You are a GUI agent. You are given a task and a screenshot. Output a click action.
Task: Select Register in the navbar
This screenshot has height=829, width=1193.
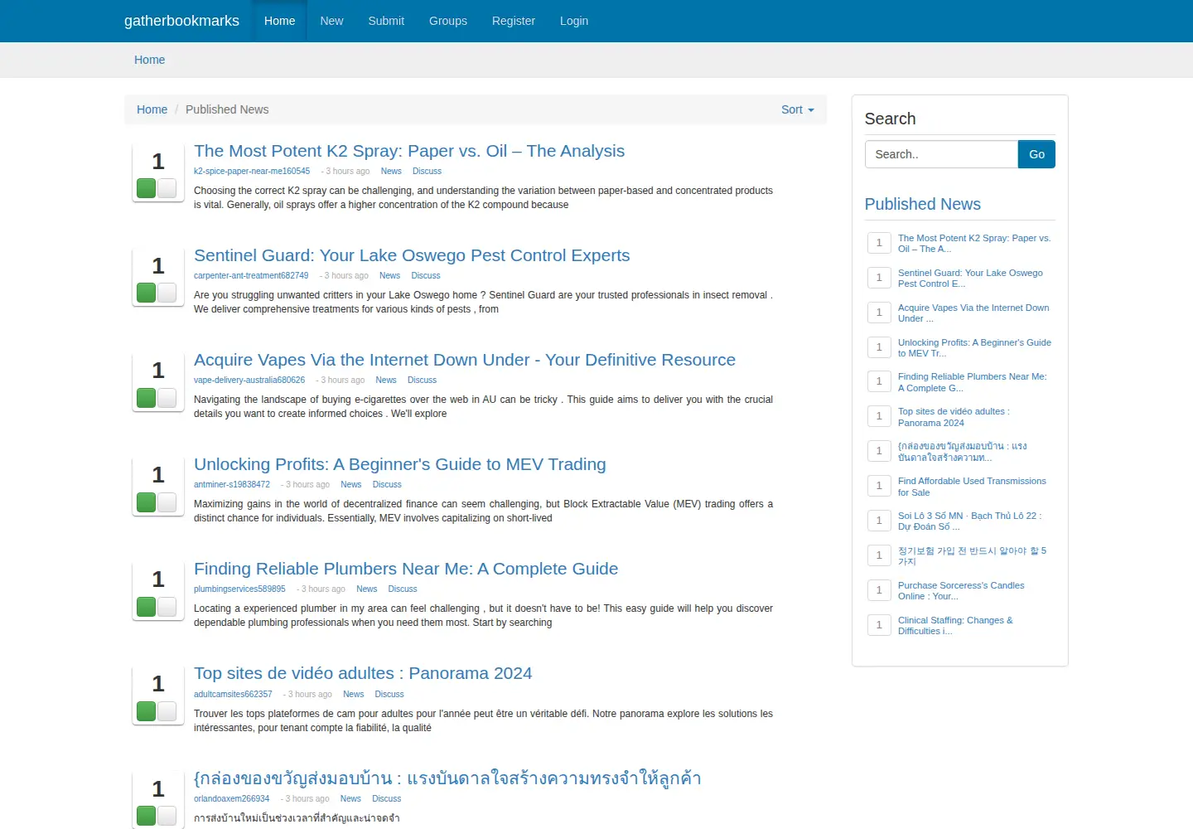[514, 21]
